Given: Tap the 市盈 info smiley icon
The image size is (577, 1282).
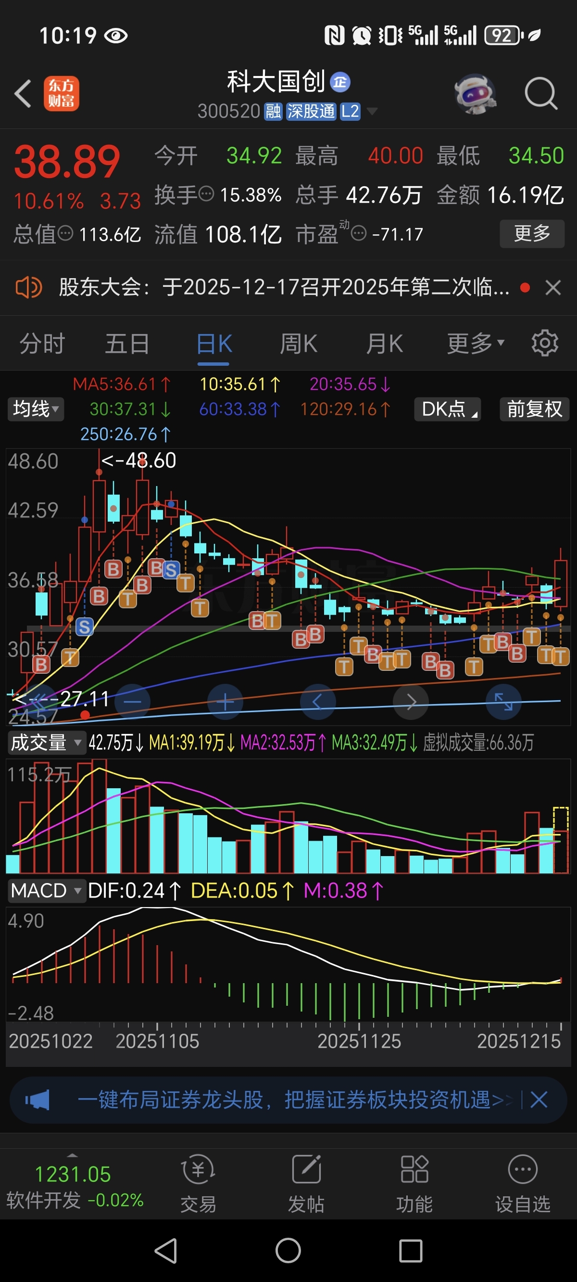Looking at the screenshot, I should click(359, 233).
